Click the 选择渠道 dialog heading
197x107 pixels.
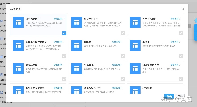[15, 9]
